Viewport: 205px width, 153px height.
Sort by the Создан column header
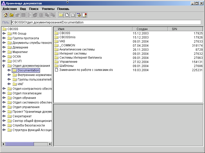150,29
